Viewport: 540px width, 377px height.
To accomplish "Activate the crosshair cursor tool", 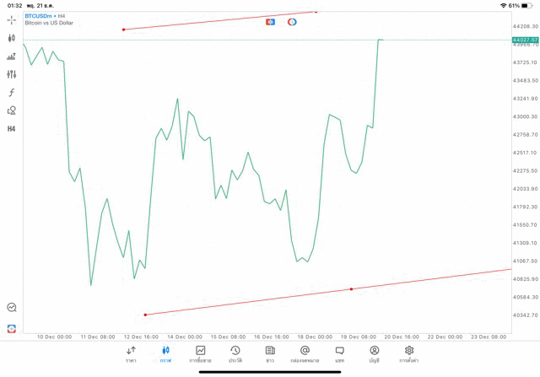I will (x=12, y=19).
